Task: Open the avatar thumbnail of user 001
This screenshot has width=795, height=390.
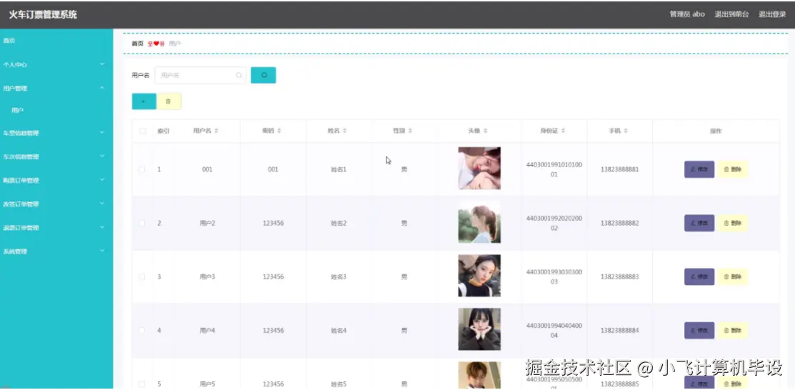Action: click(x=479, y=169)
